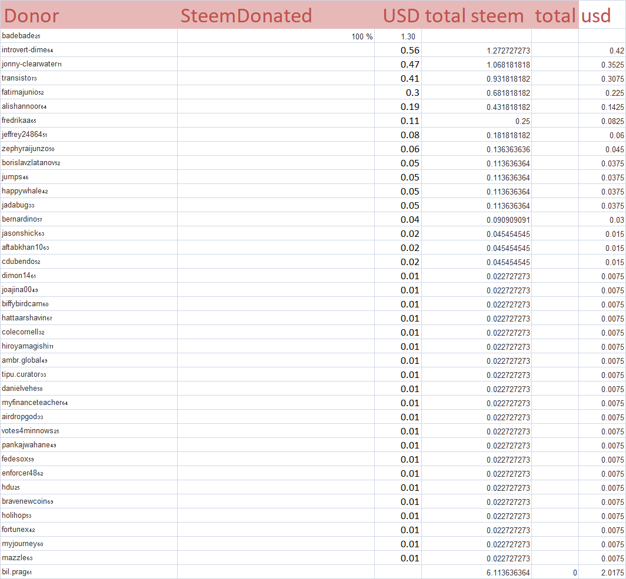This screenshot has height=579, width=626.
Task: Click the 0.41 USD cell
Action: 398,78
